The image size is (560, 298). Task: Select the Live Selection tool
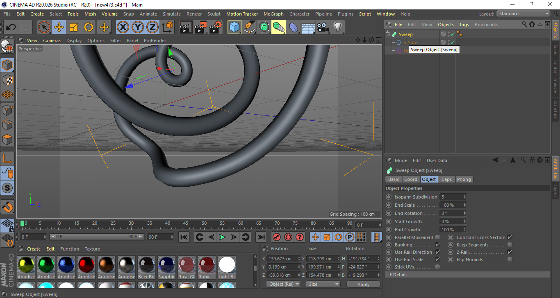pyautogui.click(x=44, y=27)
